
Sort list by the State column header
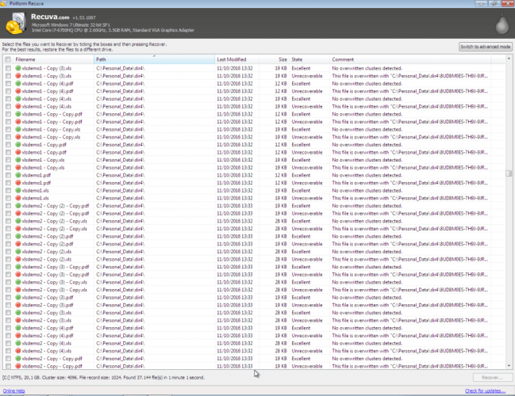point(309,59)
